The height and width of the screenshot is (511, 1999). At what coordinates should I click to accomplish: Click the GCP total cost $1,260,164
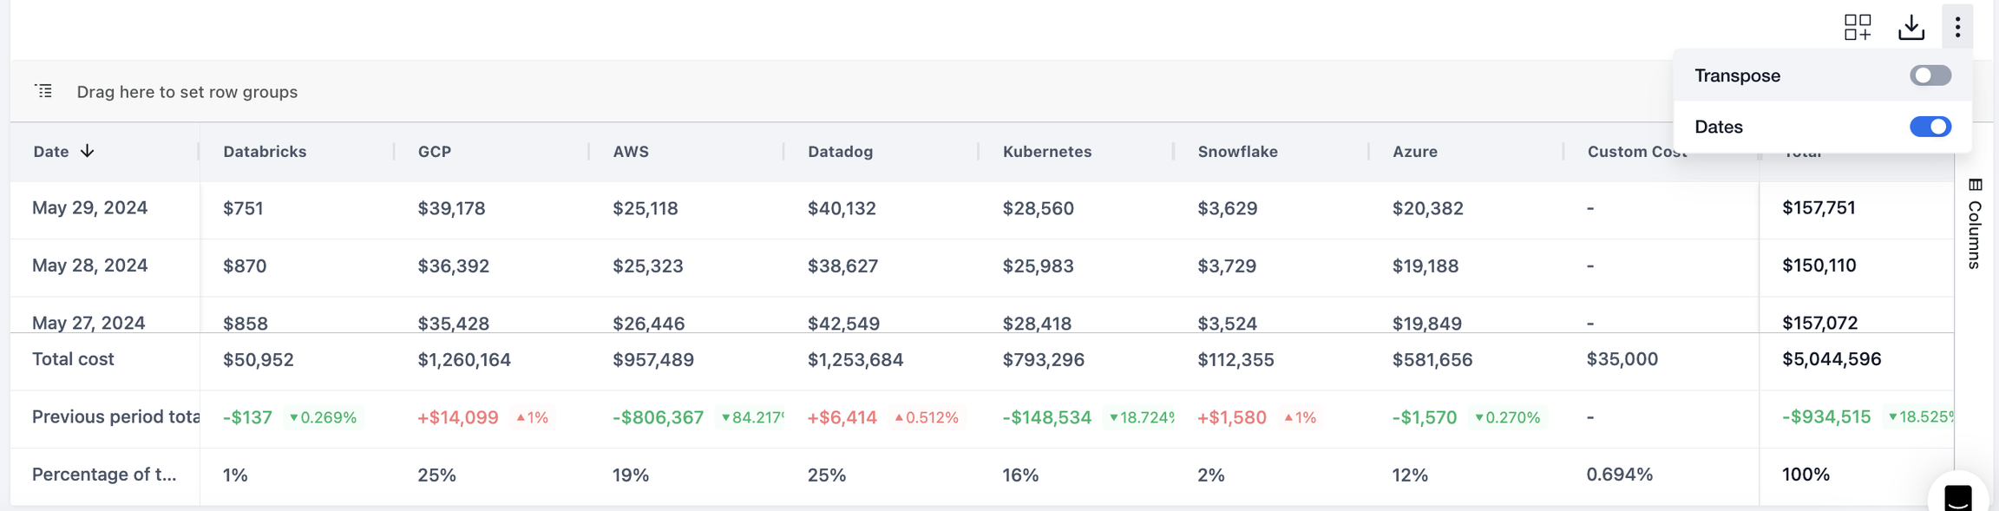[464, 359]
